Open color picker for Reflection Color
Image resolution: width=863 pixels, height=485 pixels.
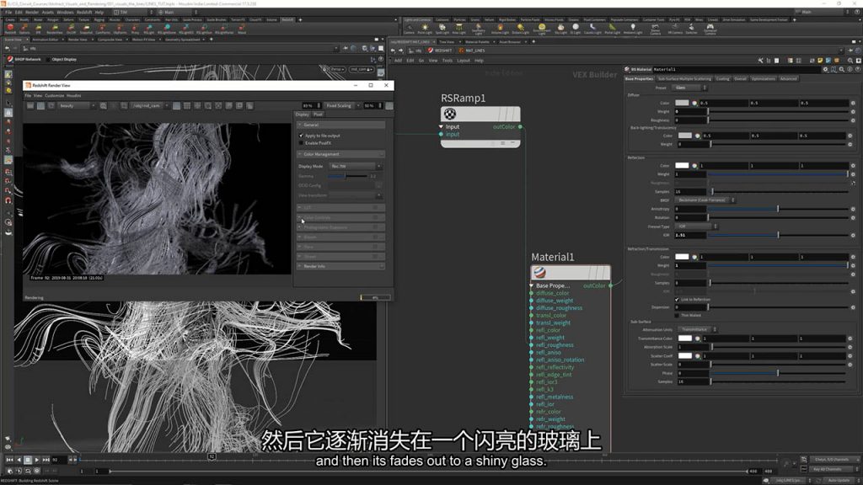(x=694, y=166)
